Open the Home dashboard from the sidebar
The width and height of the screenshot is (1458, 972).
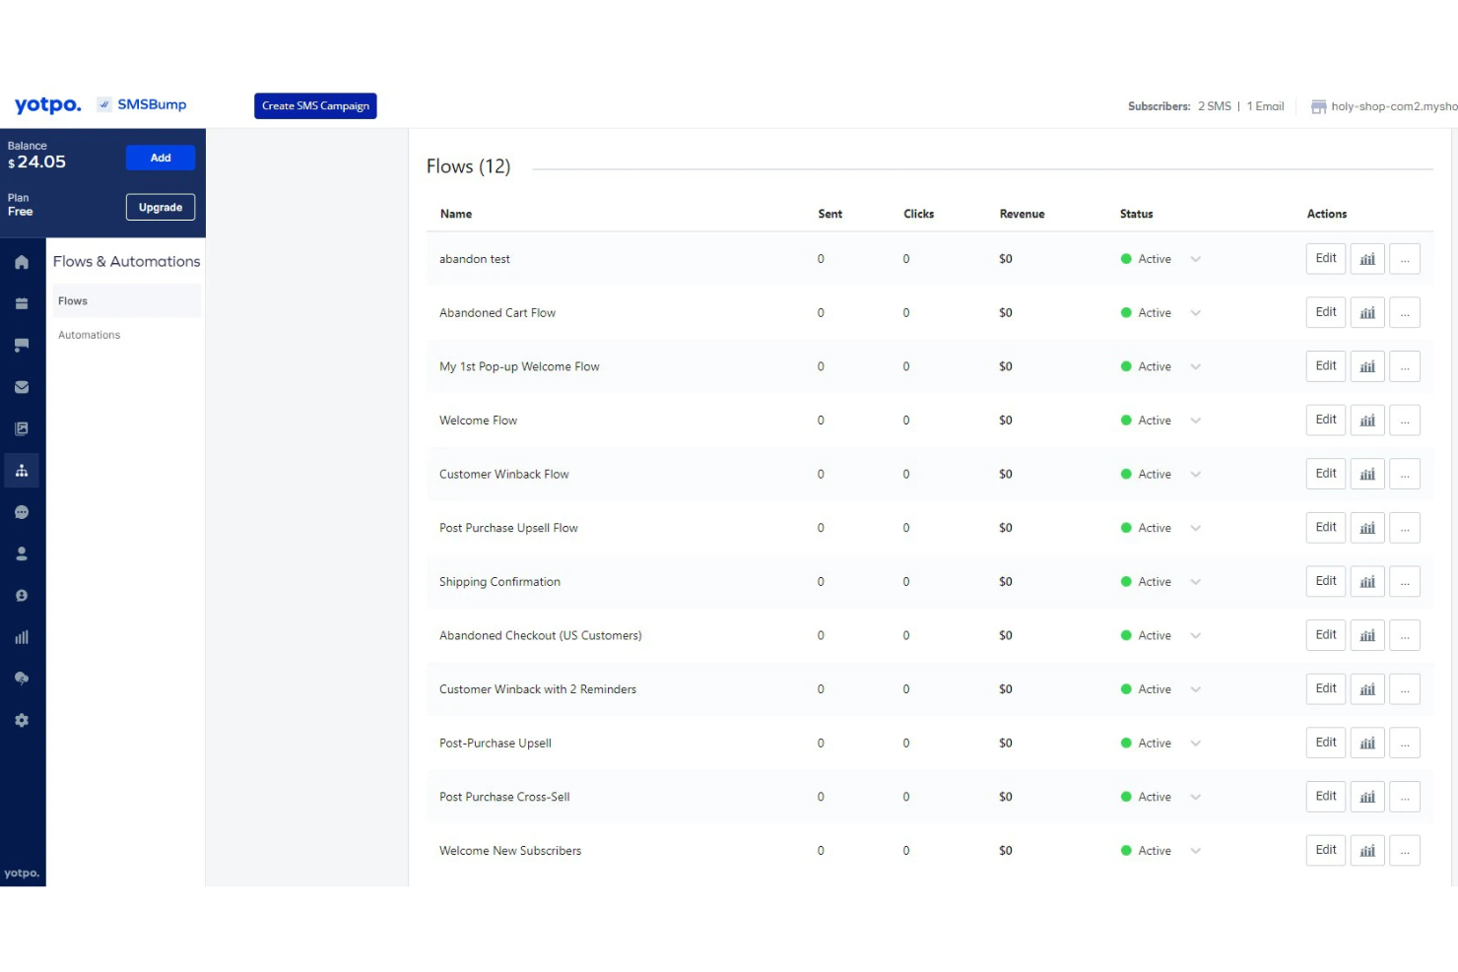pos(22,261)
